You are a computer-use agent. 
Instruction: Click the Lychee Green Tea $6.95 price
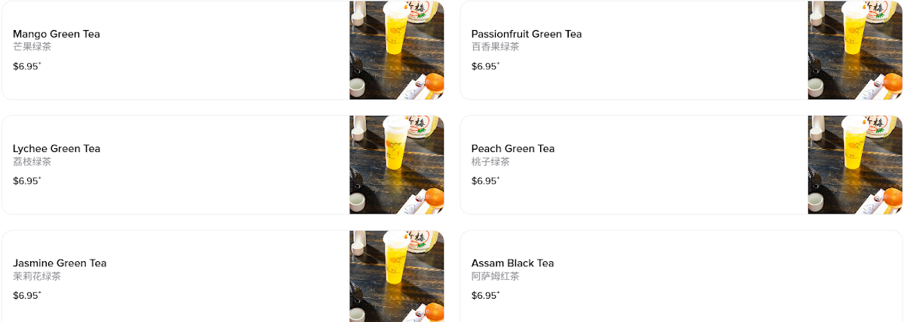click(26, 181)
